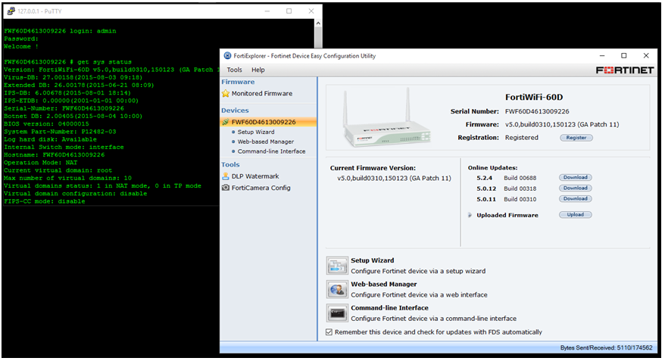665x361 pixels.
Task: Open FortiCamera Config tool
Action: pyautogui.click(x=261, y=188)
